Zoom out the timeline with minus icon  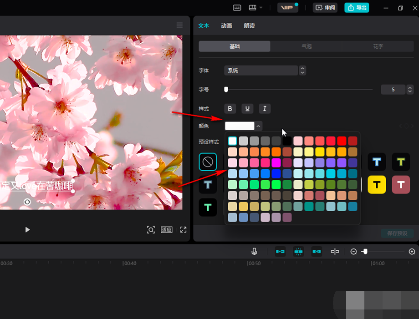[353, 252]
